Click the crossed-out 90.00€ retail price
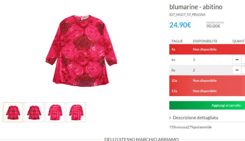 [x=213, y=26]
